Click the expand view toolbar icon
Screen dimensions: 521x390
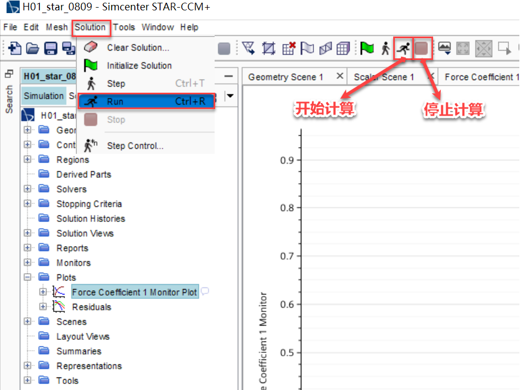coord(463,49)
